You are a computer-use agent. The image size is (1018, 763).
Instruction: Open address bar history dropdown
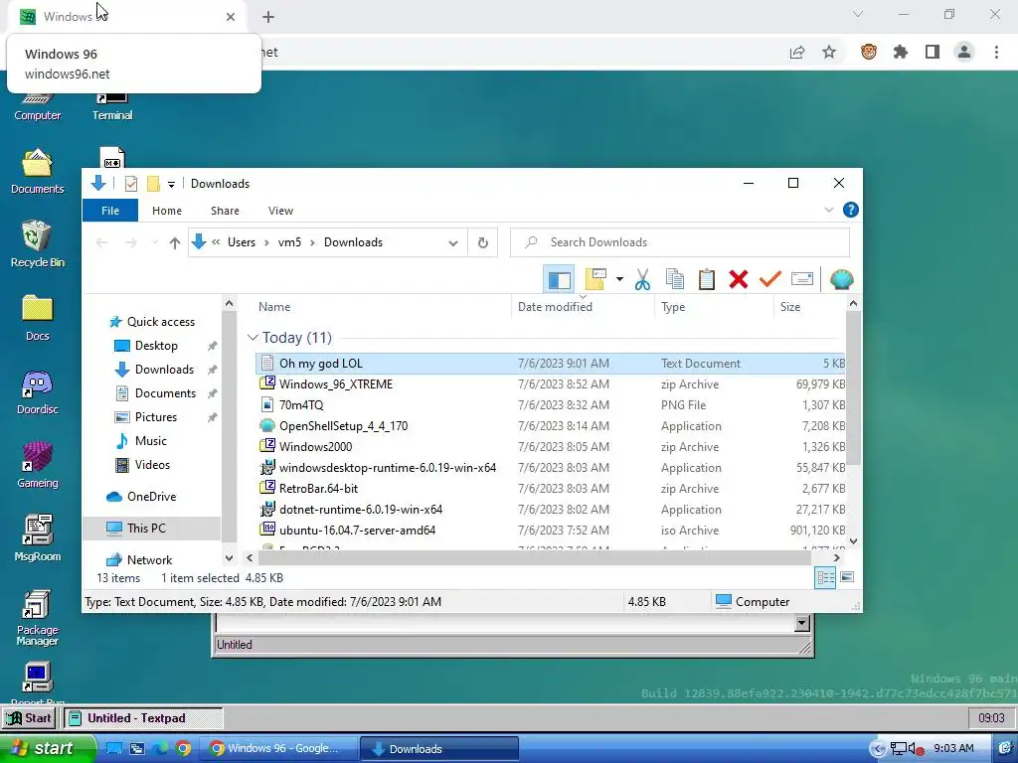click(453, 242)
